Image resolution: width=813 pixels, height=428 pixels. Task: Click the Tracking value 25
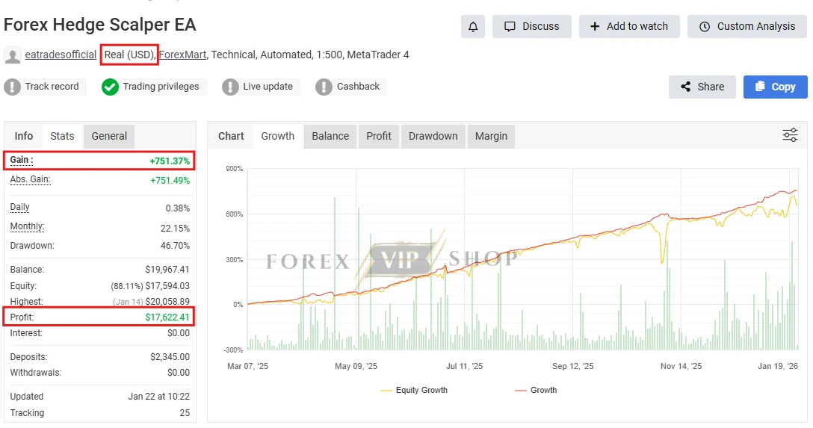pos(185,413)
